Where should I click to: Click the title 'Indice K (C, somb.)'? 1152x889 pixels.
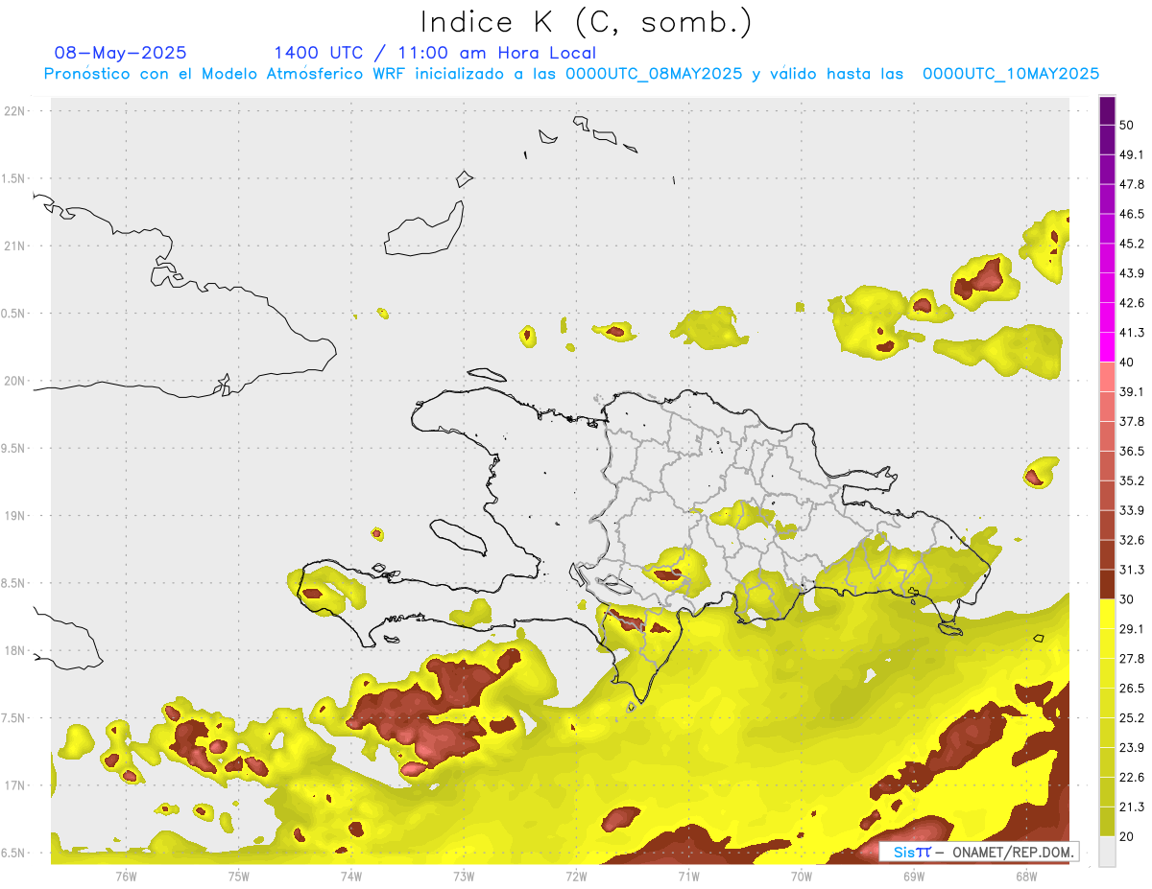pos(586,22)
